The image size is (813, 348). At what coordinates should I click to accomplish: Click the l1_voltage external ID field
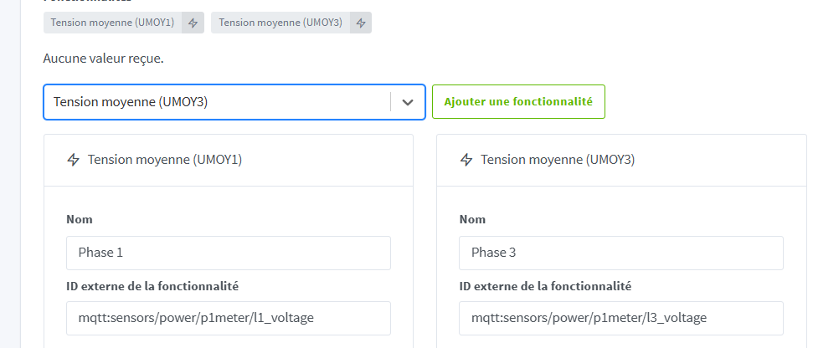click(x=228, y=318)
